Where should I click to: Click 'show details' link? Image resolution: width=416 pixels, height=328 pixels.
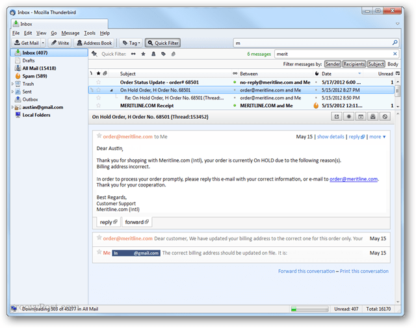click(331, 137)
